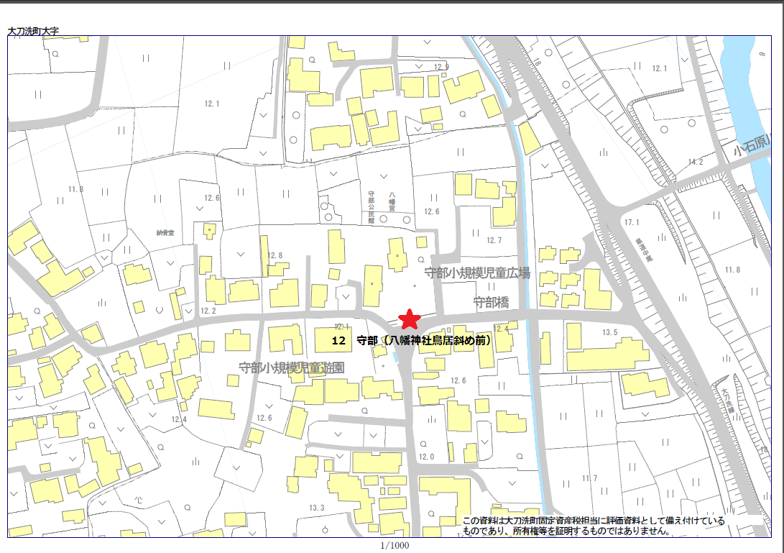Click the 13.3 elevation value
This screenshot has height=553, width=784.
click(317, 508)
